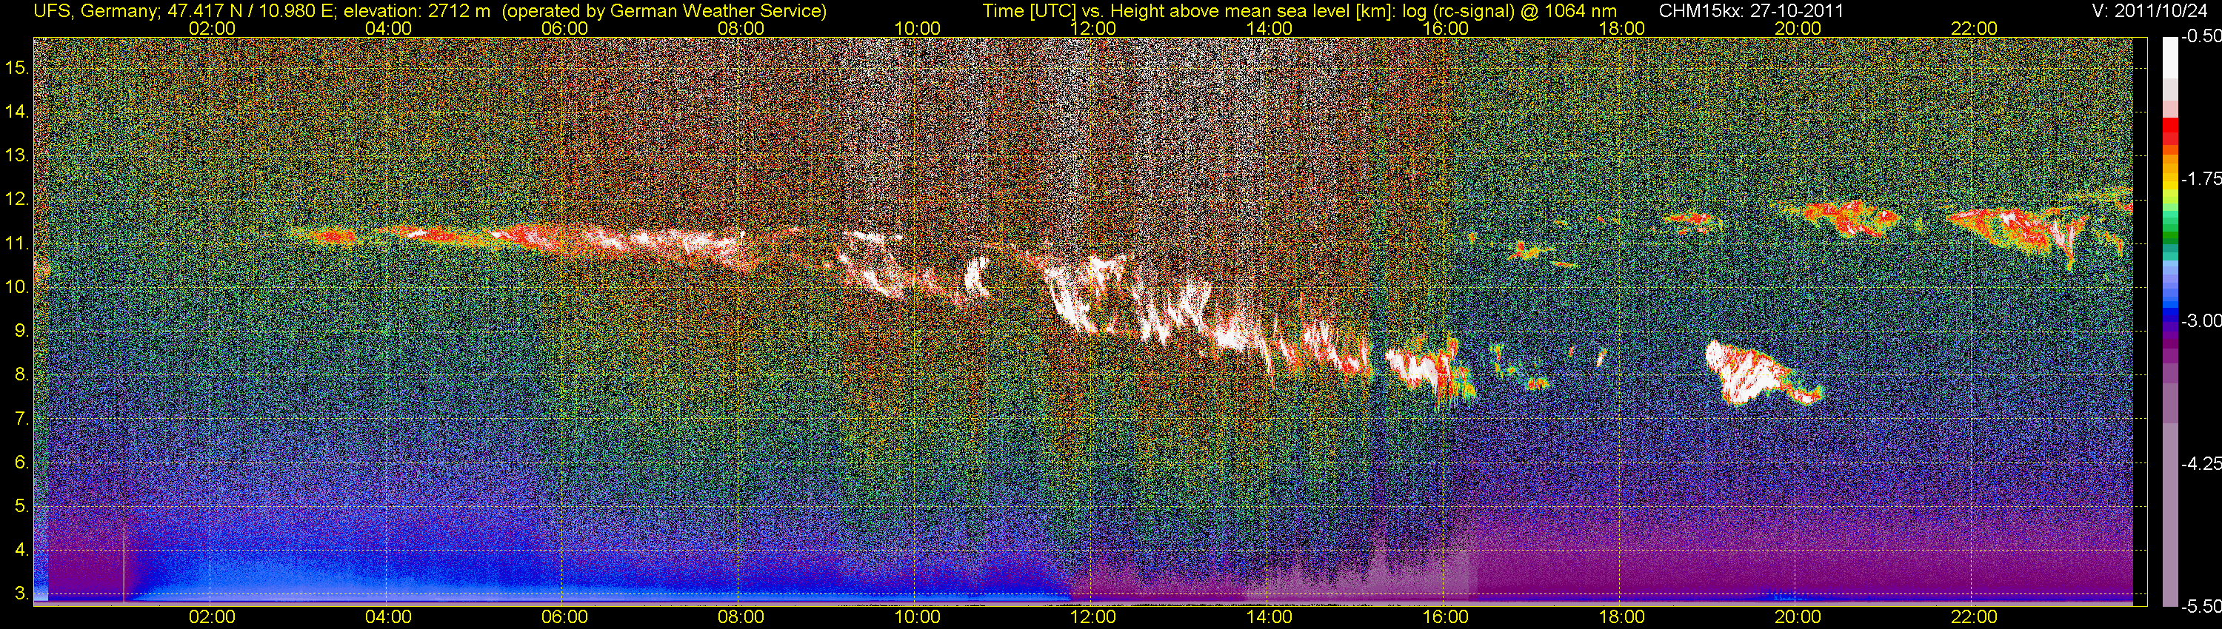
Task: Click the instrument label 'CHM15kx: 27-10-2011'
Action: (x=1749, y=10)
